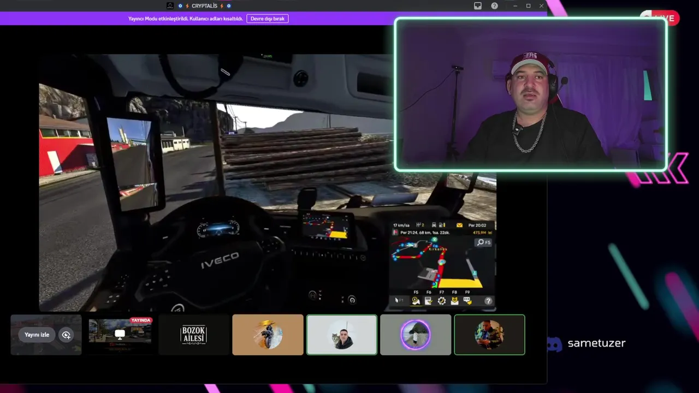Click the route advisor help question mark
Viewport: 699px width, 393px height.
point(488,301)
